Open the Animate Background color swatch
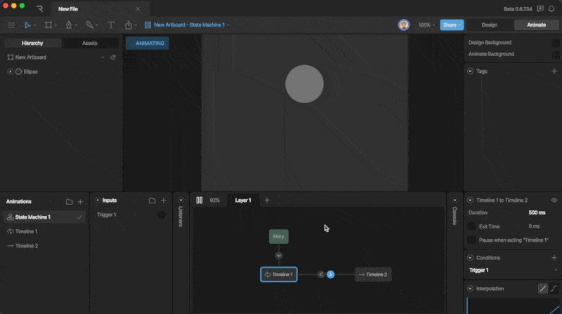 (x=555, y=54)
